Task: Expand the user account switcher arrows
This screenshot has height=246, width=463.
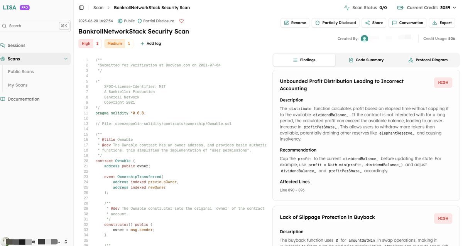Action: [66, 242]
